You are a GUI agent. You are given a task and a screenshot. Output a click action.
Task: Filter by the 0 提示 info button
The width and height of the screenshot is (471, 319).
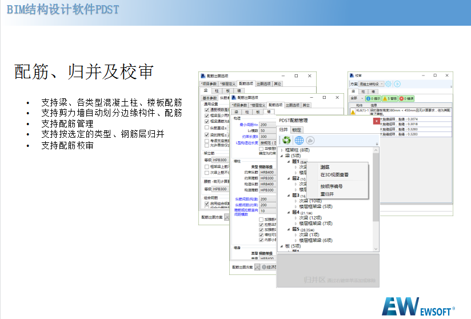[373, 98]
